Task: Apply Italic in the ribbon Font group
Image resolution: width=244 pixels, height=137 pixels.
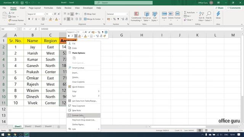Action: (x=32, y=19)
